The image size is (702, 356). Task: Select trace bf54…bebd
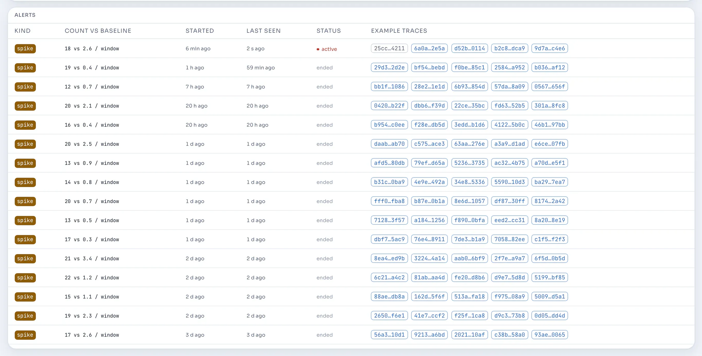(429, 68)
